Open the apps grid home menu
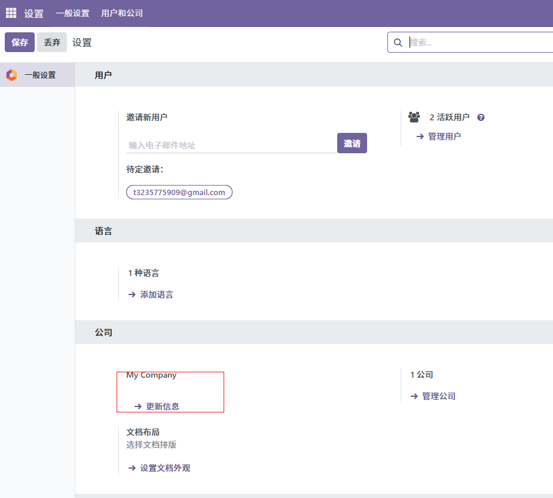The height and width of the screenshot is (498, 553). [11, 13]
